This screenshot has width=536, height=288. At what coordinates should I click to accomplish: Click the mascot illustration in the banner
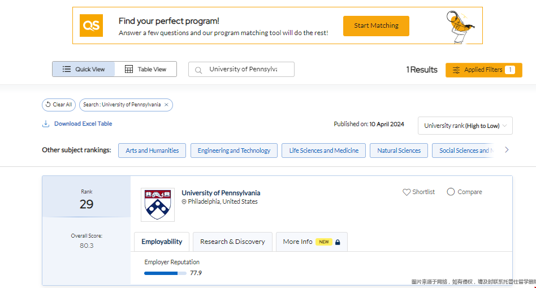tap(460, 27)
